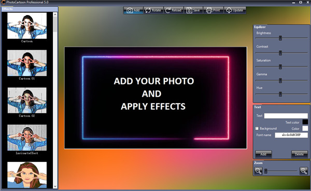Rotate the image with Rotate button
This screenshot has height=191, width=311.
pyautogui.click(x=153, y=10)
